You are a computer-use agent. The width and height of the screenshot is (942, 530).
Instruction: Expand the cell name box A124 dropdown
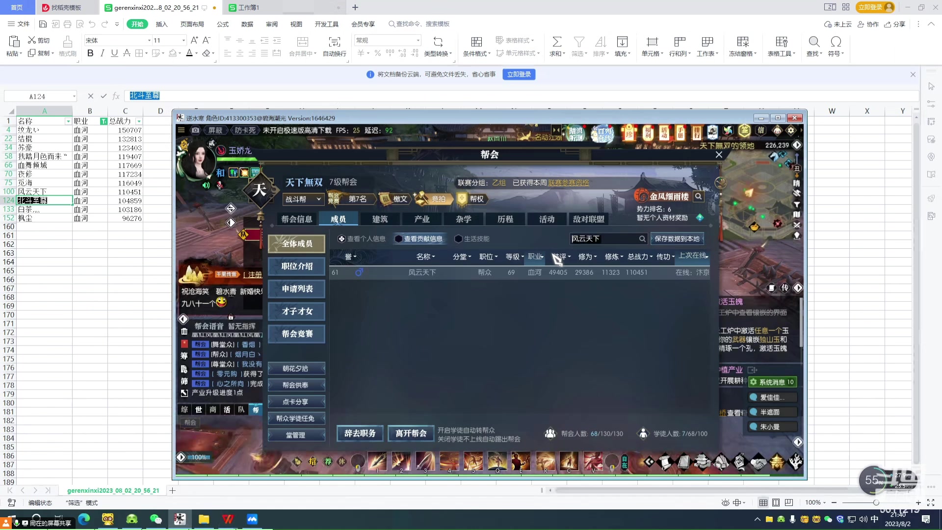(x=74, y=96)
